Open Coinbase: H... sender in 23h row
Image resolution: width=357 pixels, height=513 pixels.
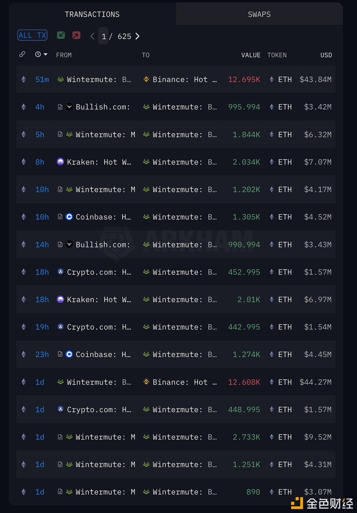coord(103,354)
